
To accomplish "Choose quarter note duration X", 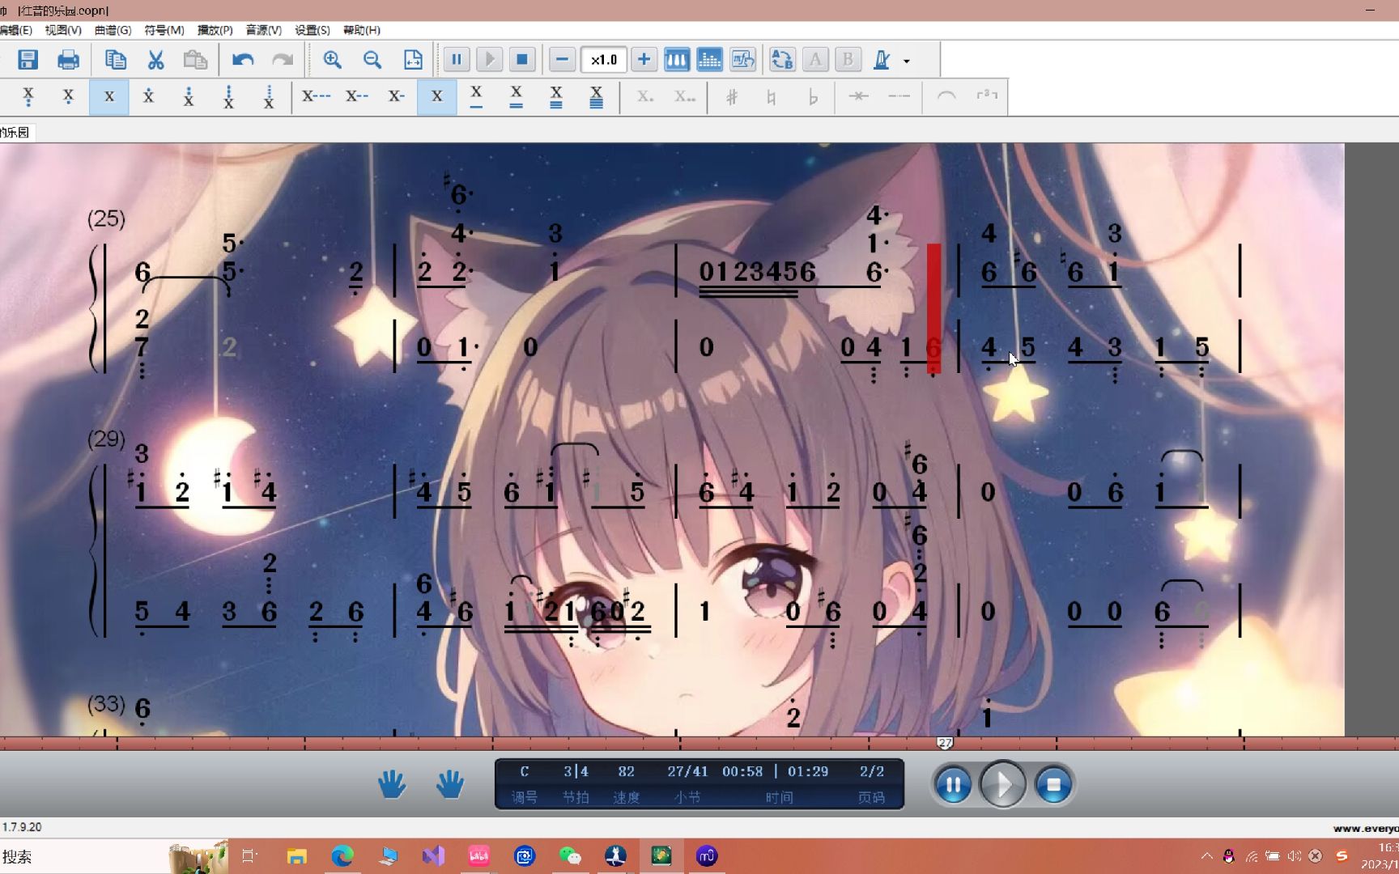I will point(437,97).
